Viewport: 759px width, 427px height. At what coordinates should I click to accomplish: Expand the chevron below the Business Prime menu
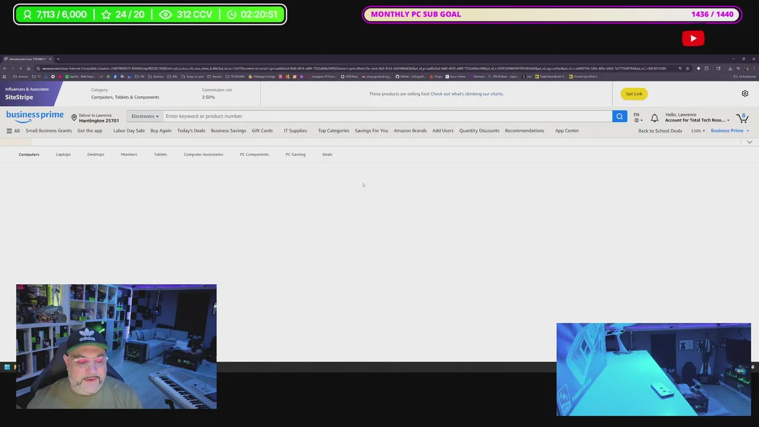click(750, 142)
